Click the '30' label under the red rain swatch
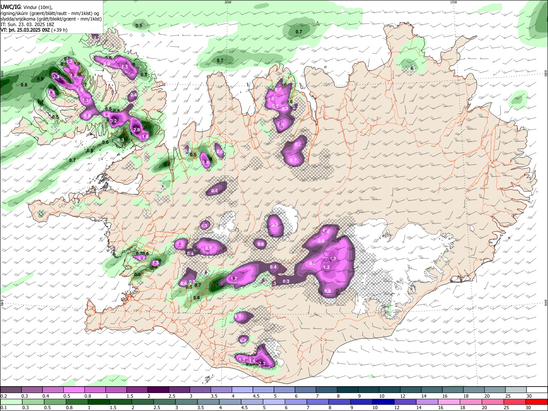 [529, 408]
